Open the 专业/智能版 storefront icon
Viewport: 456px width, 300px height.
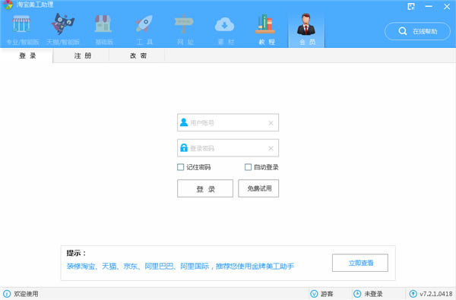coord(21,24)
